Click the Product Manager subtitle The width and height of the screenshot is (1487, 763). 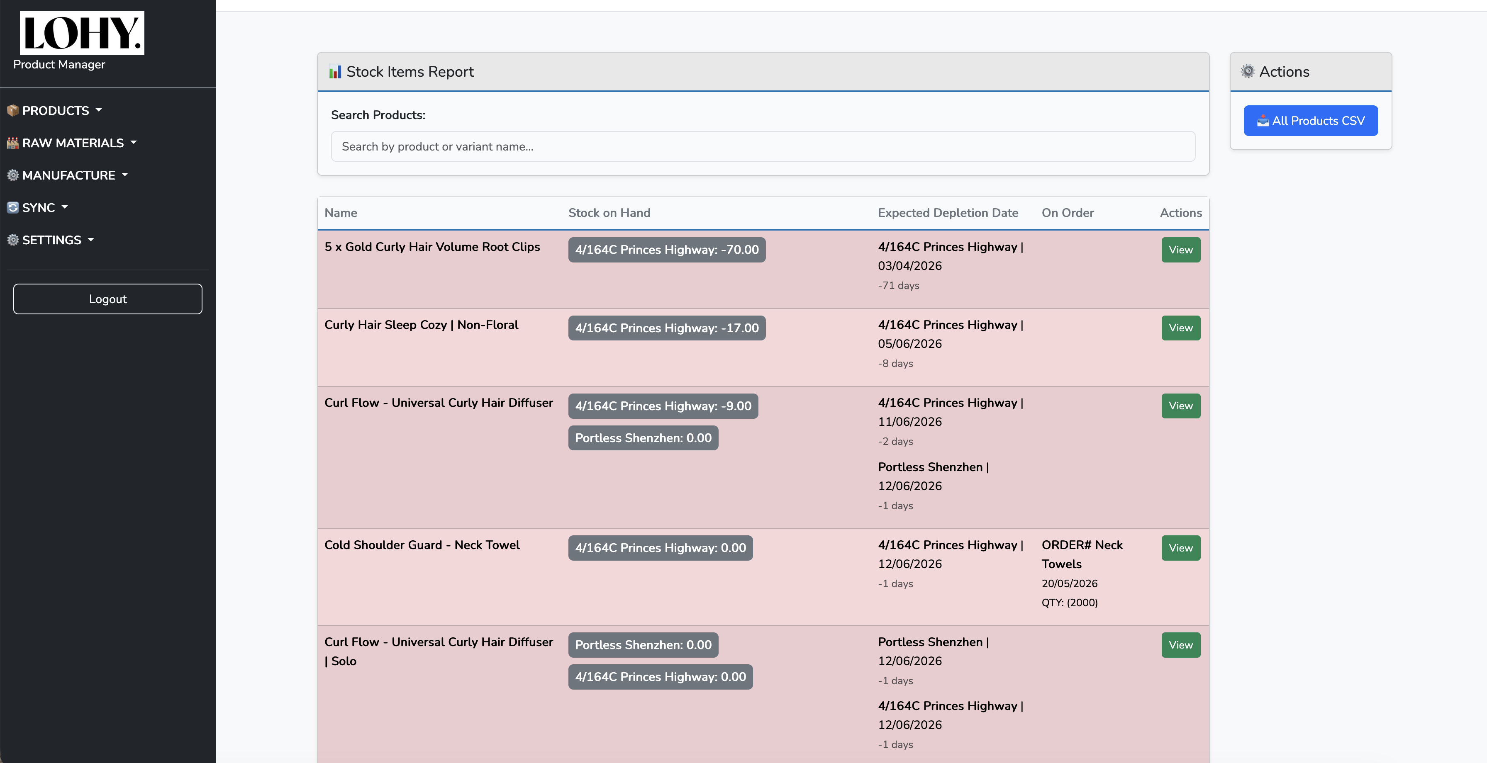click(59, 64)
